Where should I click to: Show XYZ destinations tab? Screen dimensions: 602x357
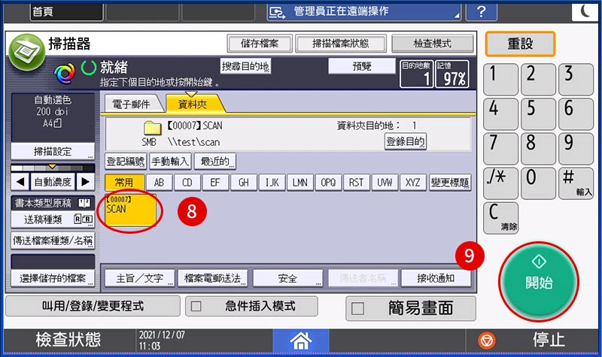click(412, 183)
